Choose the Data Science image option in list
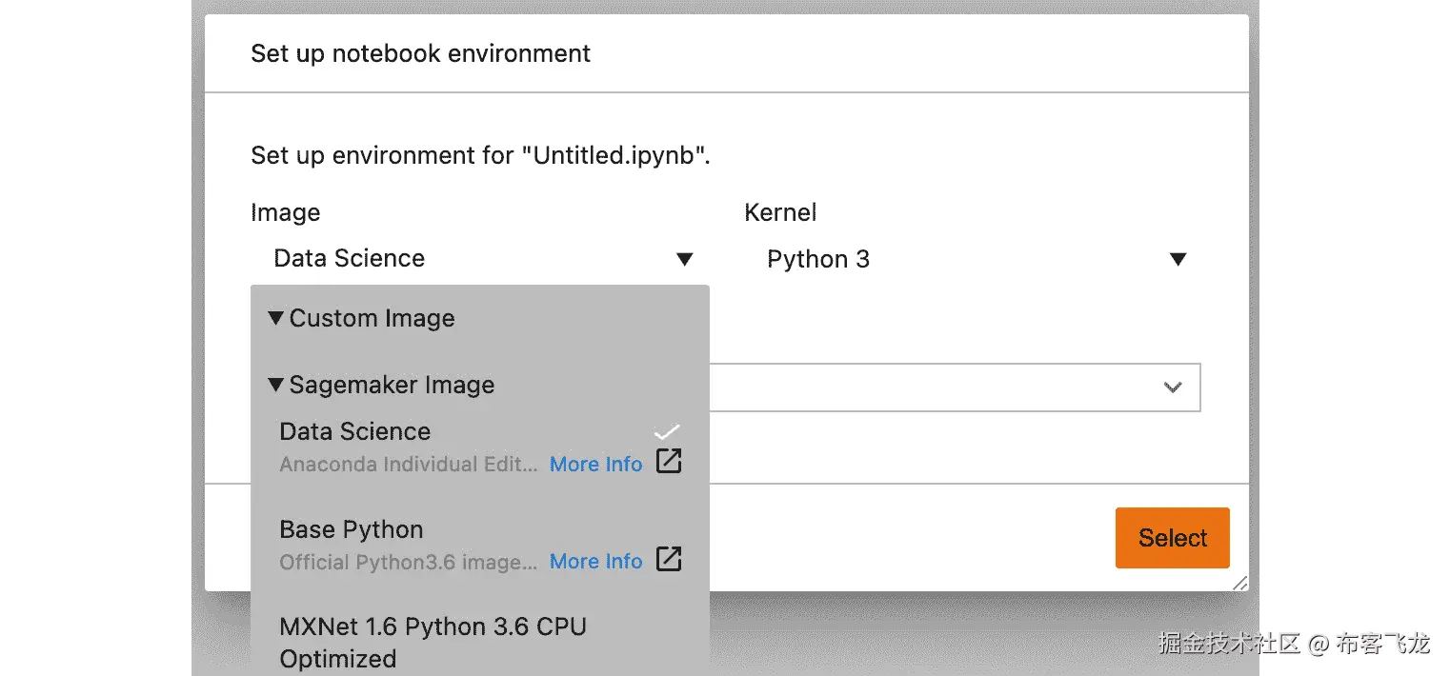1450x676 pixels. [x=355, y=432]
